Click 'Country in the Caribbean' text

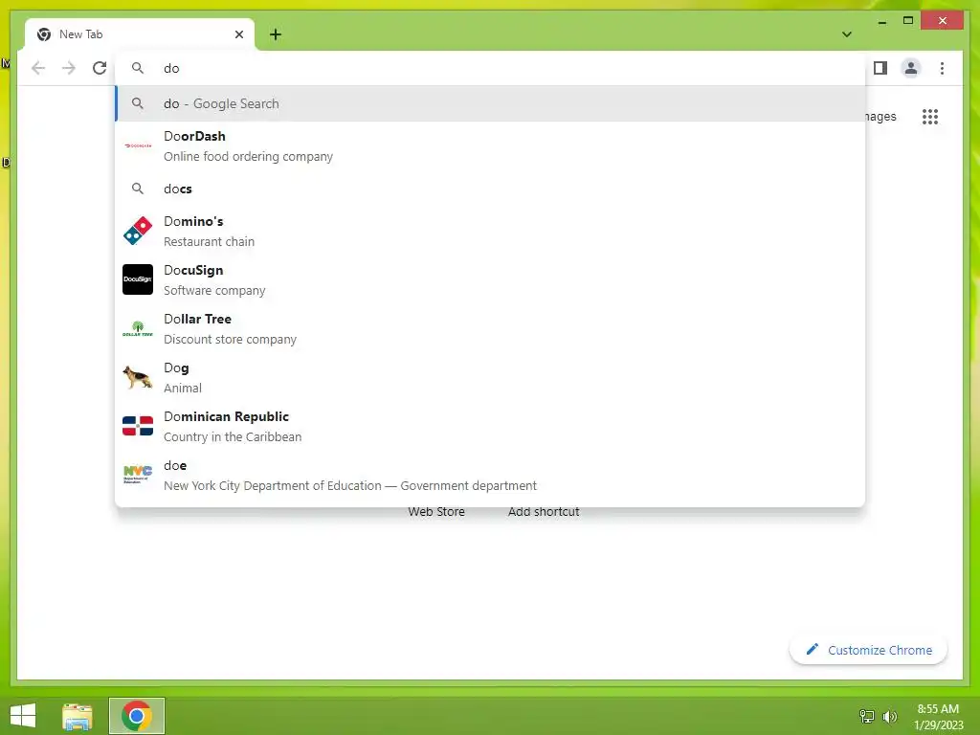(x=233, y=436)
